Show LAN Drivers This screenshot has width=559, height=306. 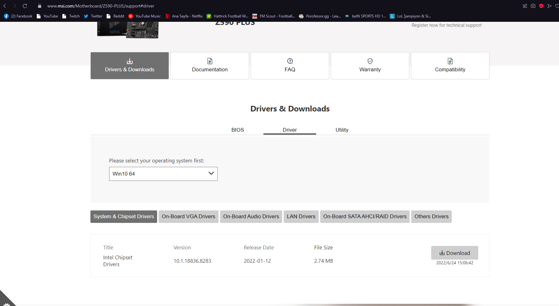pyautogui.click(x=301, y=217)
